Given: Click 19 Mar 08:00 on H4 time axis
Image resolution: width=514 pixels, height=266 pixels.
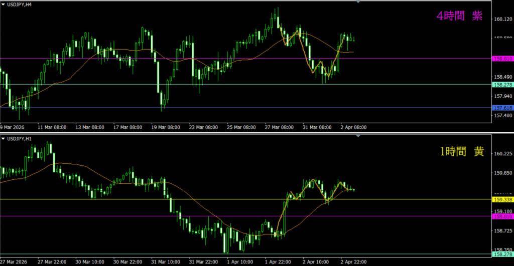Looking at the screenshot, I should [x=165, y=127].
